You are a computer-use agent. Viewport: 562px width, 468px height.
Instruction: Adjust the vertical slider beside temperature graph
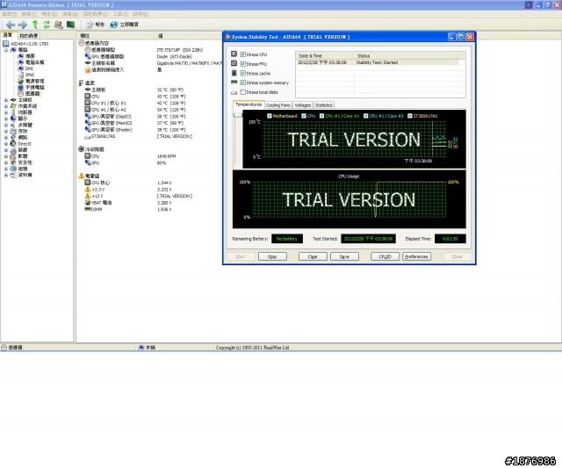point(238,115)
